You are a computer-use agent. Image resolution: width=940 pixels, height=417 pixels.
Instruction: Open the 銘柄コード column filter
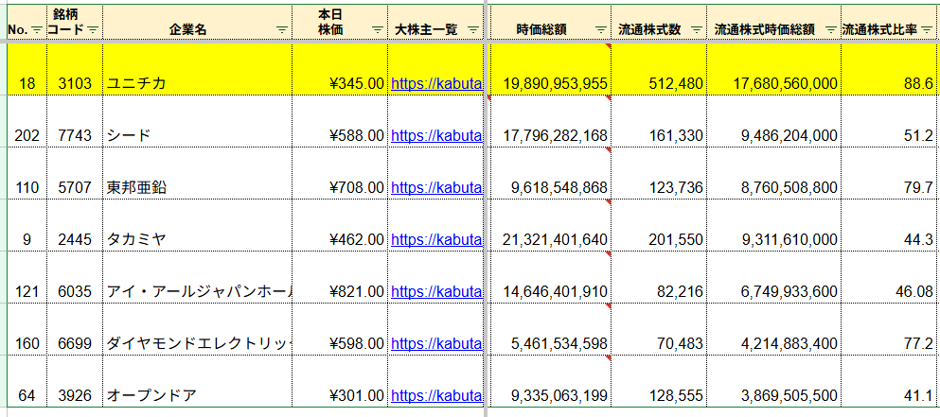93,29
